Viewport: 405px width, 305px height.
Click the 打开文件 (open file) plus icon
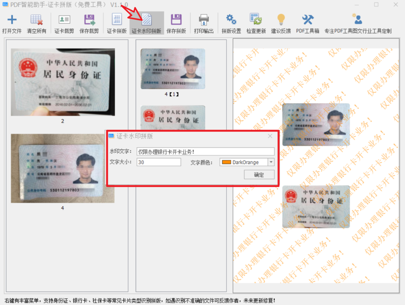12,20
